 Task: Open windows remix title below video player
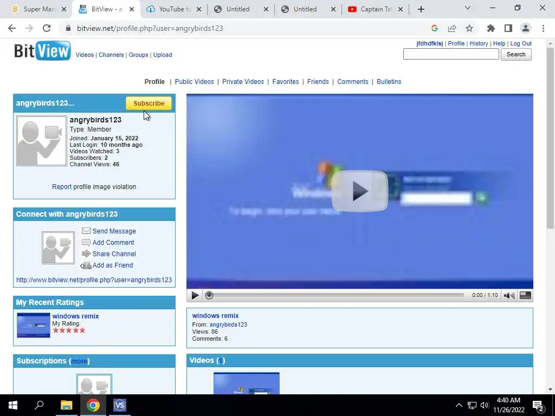215,316
